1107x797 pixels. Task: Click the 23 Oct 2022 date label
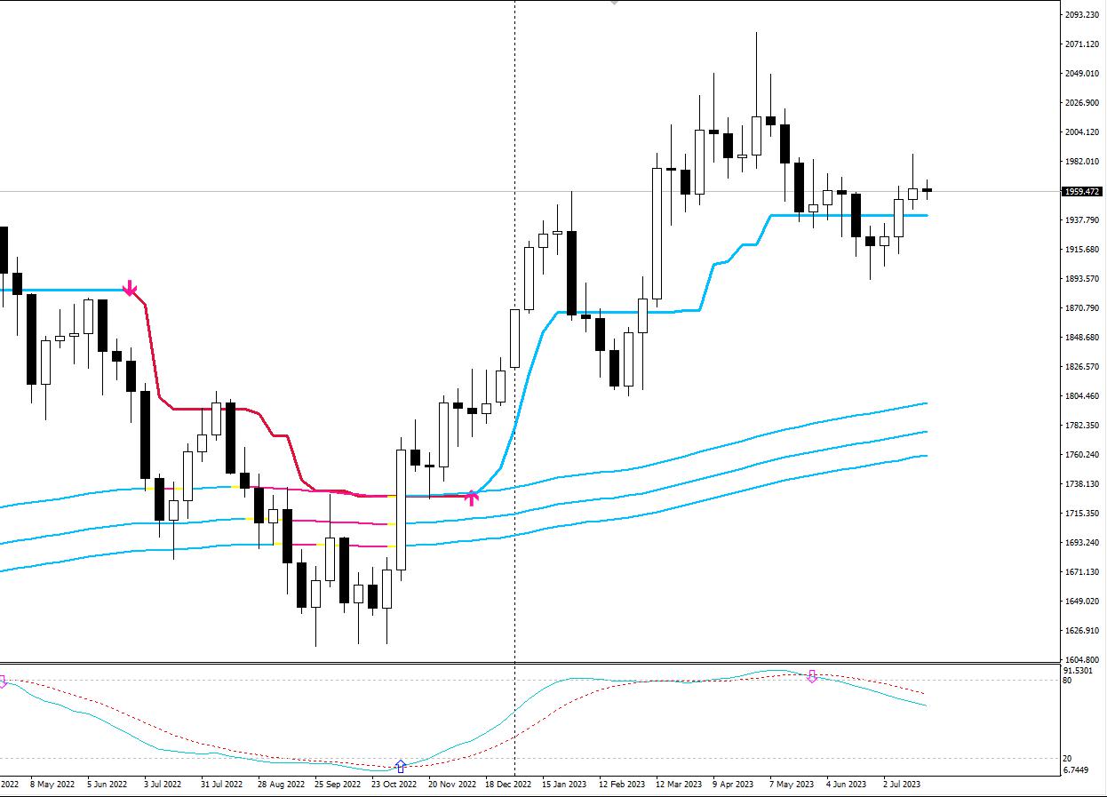(x=394, y=785)
